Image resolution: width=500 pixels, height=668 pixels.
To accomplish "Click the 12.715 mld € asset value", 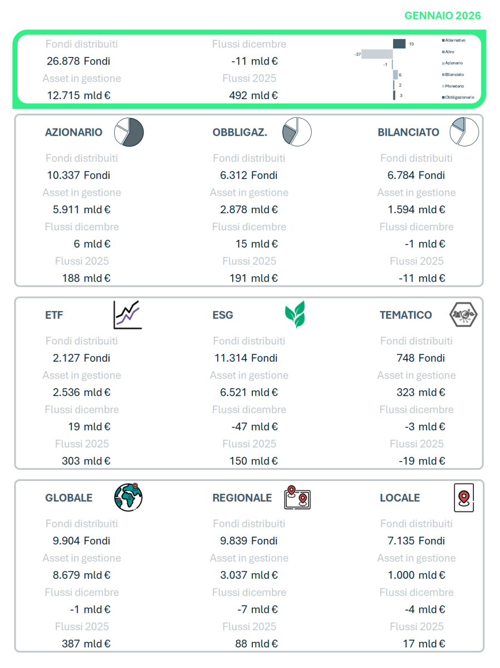I will tap(79, 95).
